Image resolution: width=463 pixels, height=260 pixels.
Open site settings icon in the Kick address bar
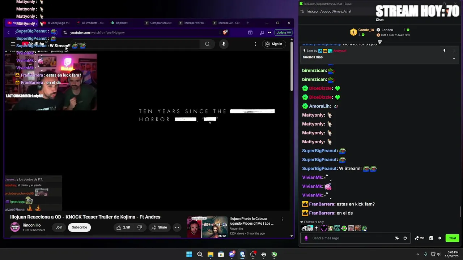pos(302,11)
